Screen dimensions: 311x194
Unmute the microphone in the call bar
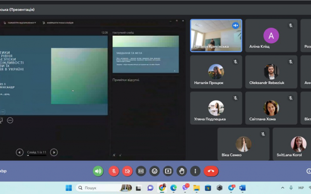114,171
